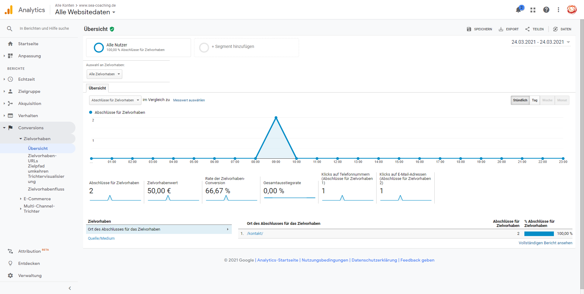
Task: Click the 100,00 % blue bar
Action: (x=539, y=234)
